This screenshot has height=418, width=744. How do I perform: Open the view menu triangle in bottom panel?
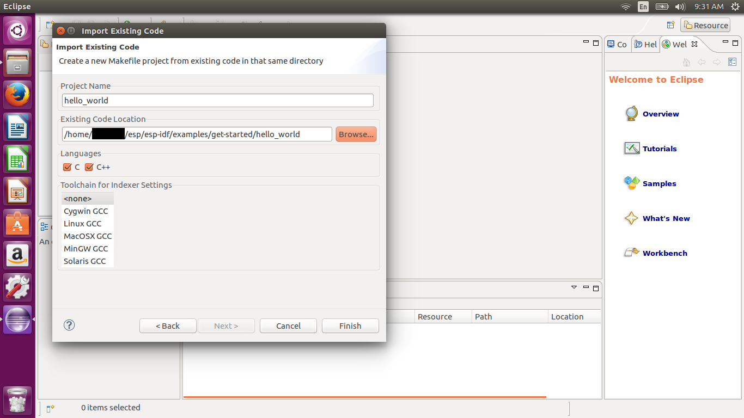click(574, 287)
